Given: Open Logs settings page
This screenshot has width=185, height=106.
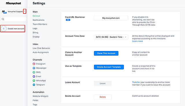Looking at the screenshot, I should tap(35, 29).
